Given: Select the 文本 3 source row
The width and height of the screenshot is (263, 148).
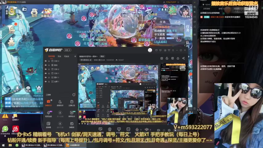Looking at the screenshot, I should [60, 61].
